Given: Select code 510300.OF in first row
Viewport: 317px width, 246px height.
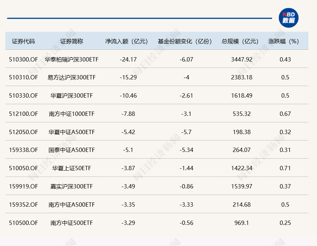Looking at the screenshot, I should (24, 59).
